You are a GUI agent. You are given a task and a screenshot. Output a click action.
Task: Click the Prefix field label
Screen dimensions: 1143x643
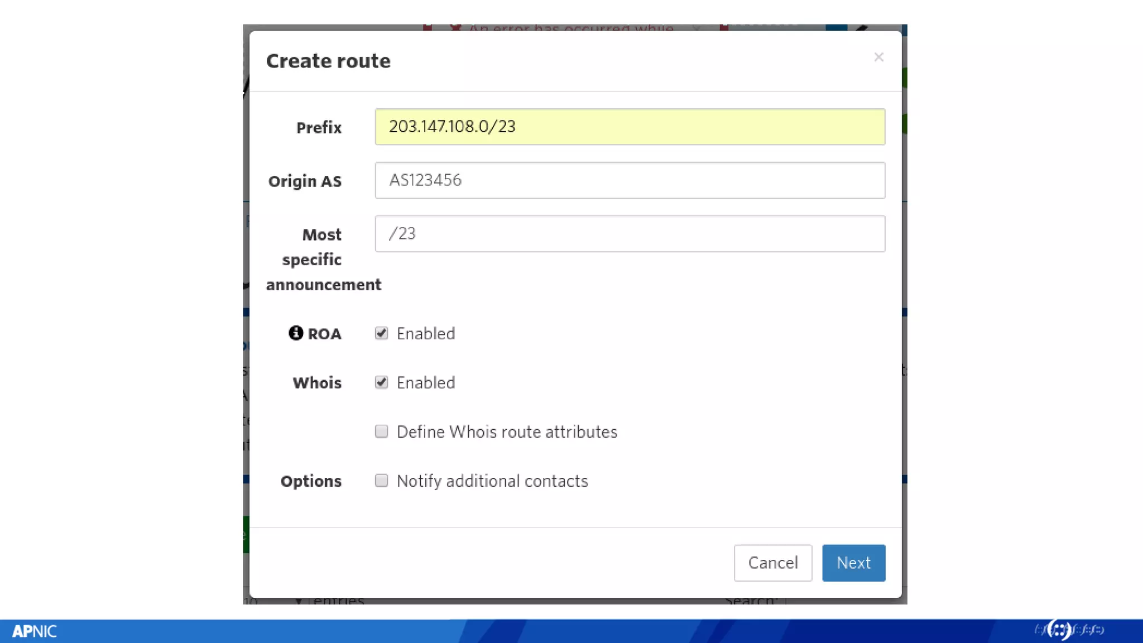tap(319, 128)
